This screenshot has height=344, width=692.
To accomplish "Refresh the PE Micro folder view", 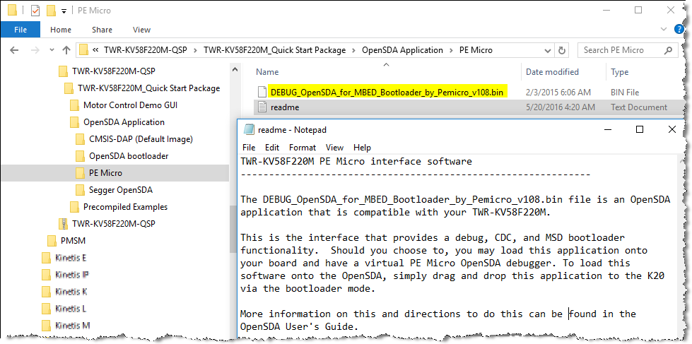I will (x=562, y=50).
